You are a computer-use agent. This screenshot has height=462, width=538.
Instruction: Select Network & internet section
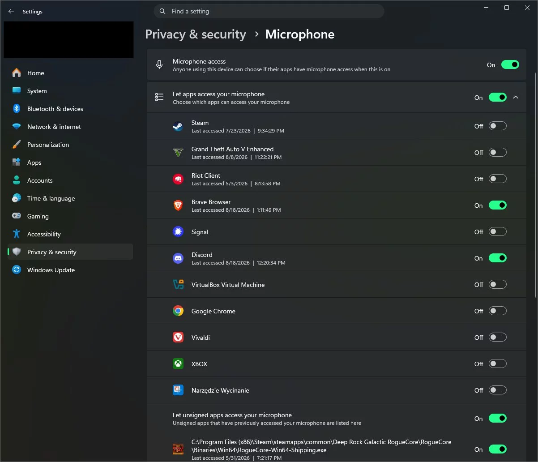70,127
